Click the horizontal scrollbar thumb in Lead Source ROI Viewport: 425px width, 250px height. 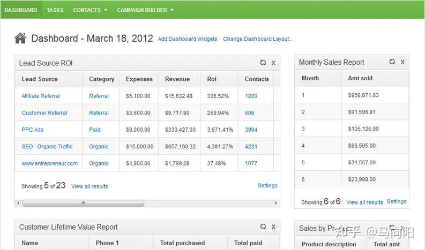[x=83, y=203]
